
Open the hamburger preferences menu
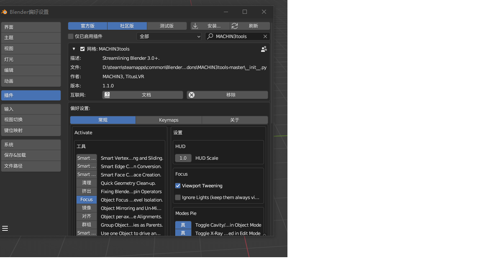coord(5,228)
